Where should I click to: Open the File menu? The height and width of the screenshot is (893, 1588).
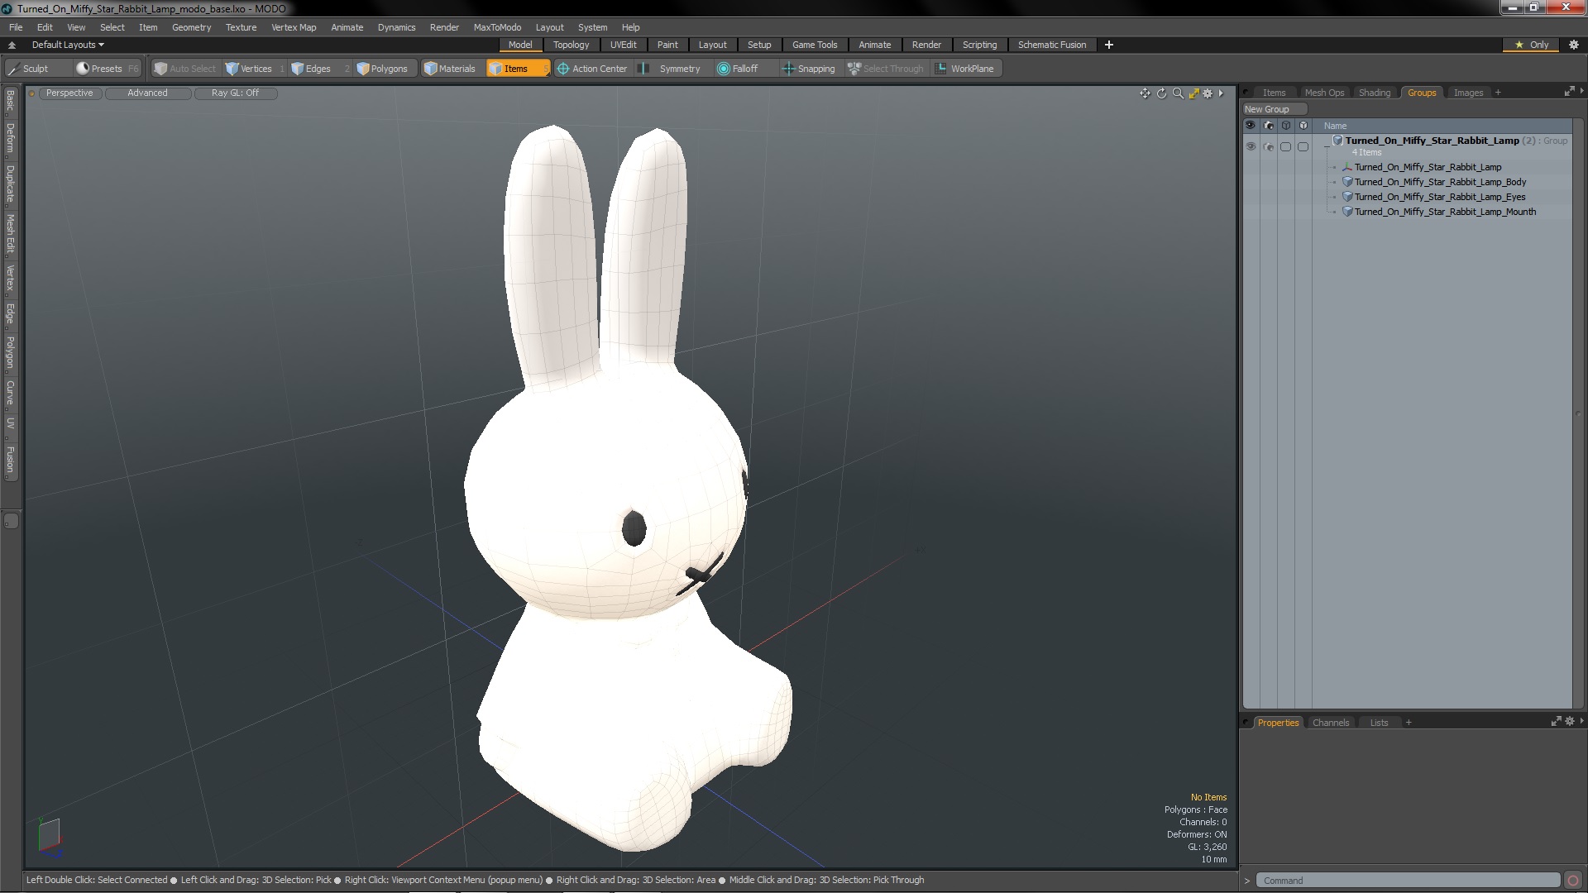tap(16, 27)
